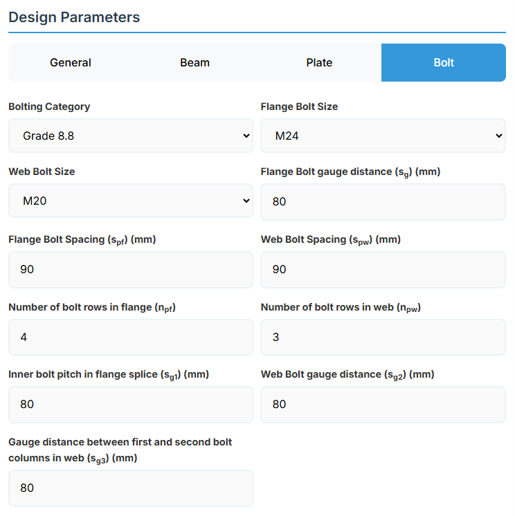Click the Web Bolt Spacing label

coord(330,239)
